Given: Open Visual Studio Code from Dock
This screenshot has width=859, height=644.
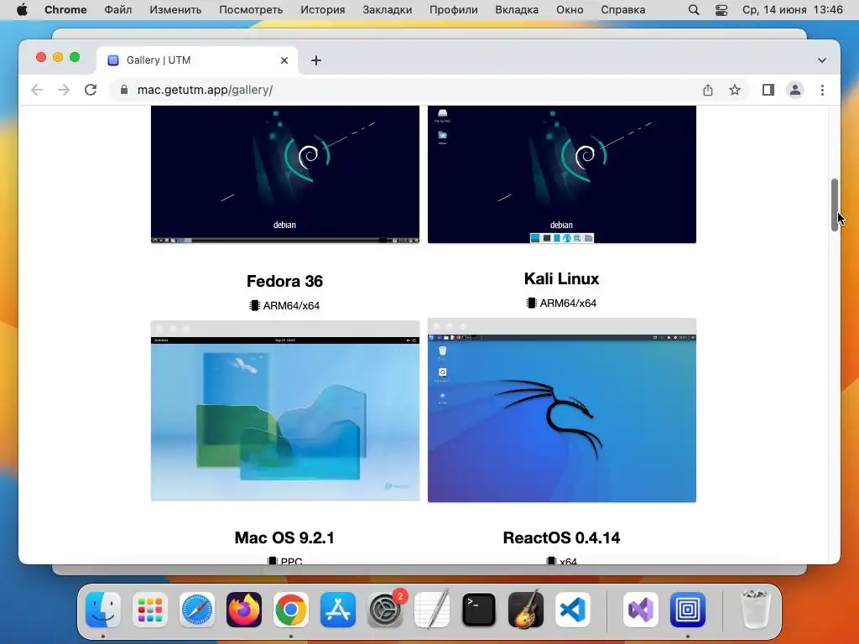Looking at the screenshot, I should (x=572, y=610).
